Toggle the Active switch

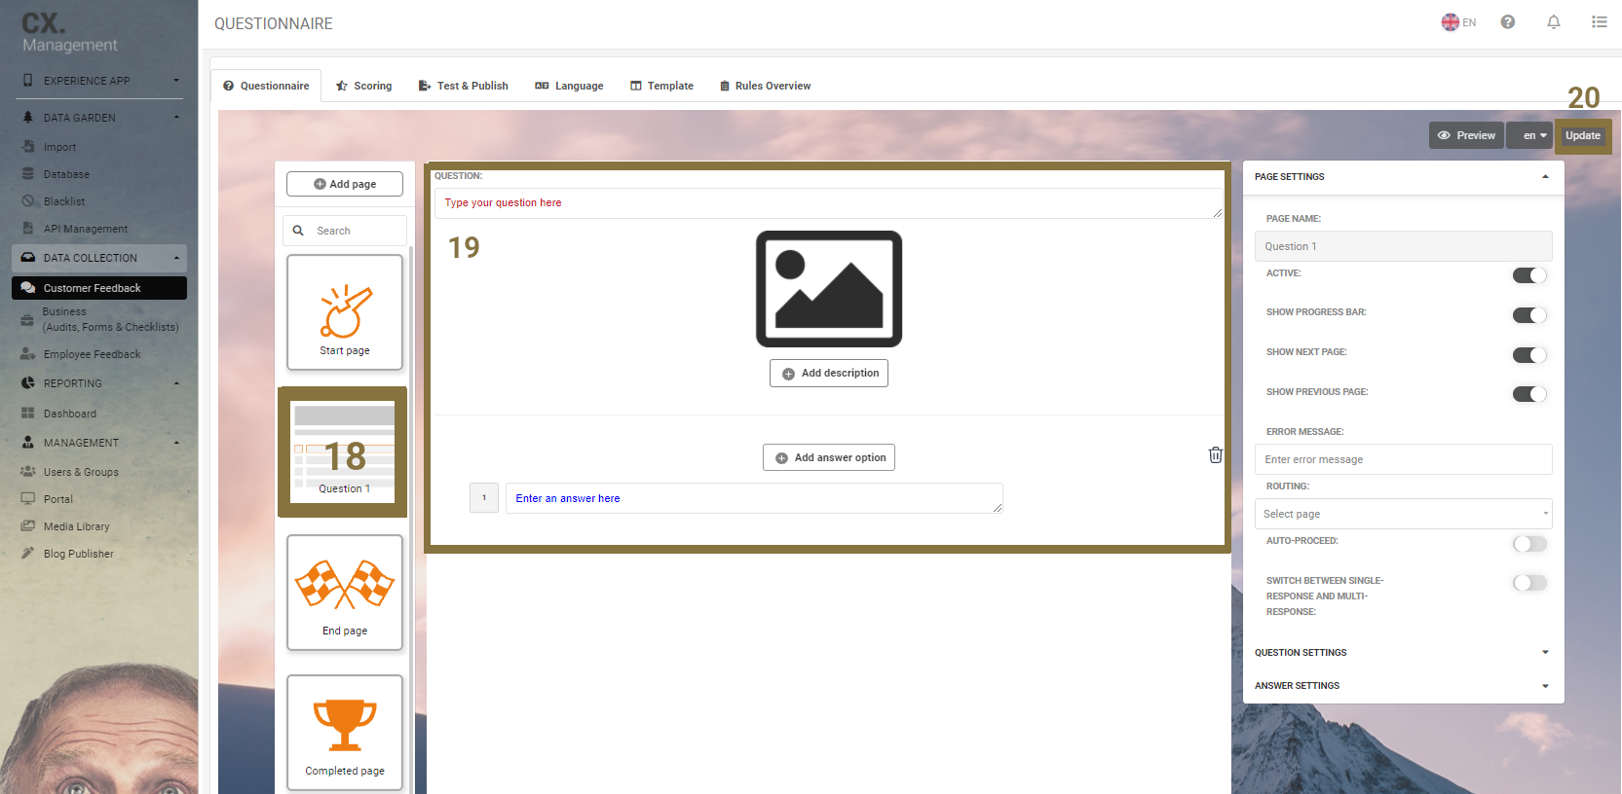click(x=1529, y=275)
